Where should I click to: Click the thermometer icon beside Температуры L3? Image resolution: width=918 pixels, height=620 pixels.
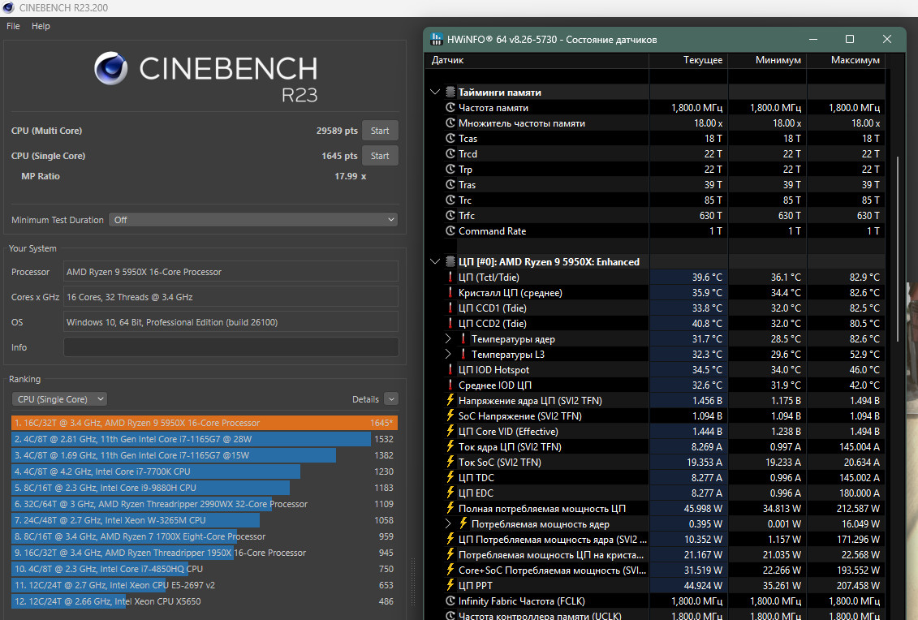[x=463, y=354]
